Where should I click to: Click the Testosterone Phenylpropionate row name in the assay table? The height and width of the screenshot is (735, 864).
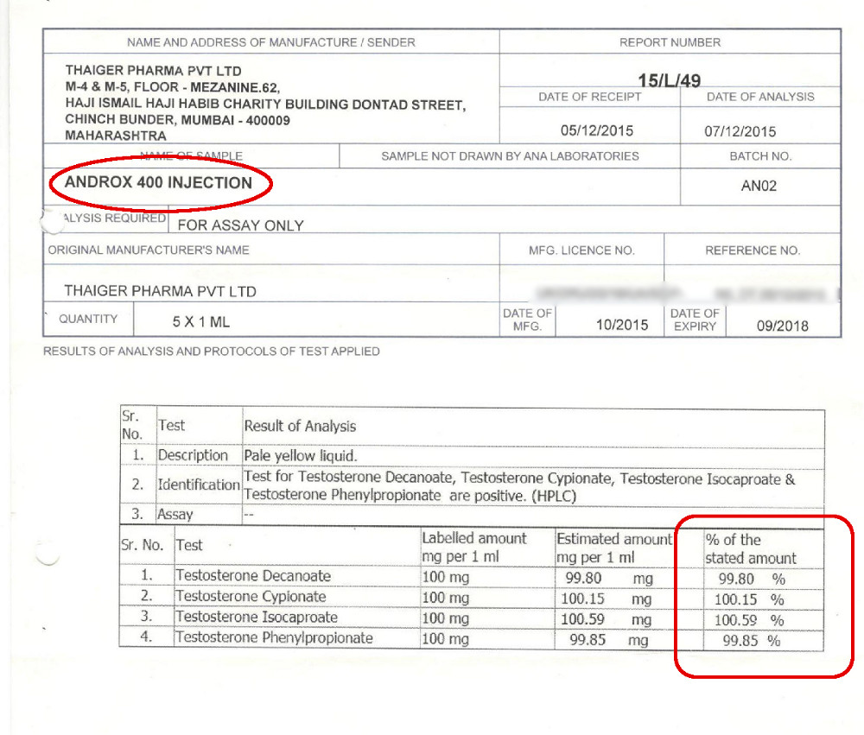274,637
